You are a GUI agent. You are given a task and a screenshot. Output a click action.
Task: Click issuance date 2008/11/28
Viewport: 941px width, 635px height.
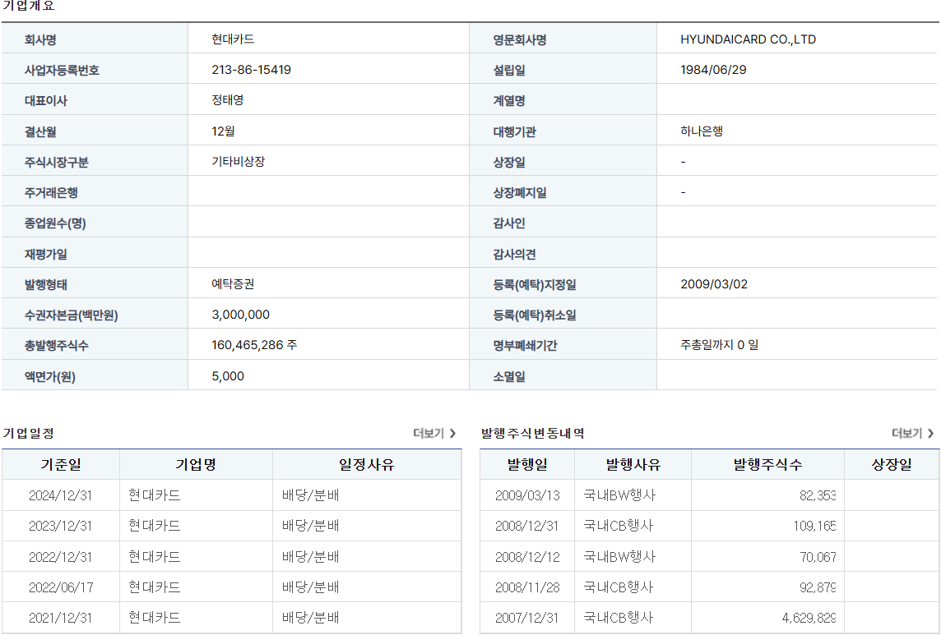pyautogui.click(x=527, y=587)
